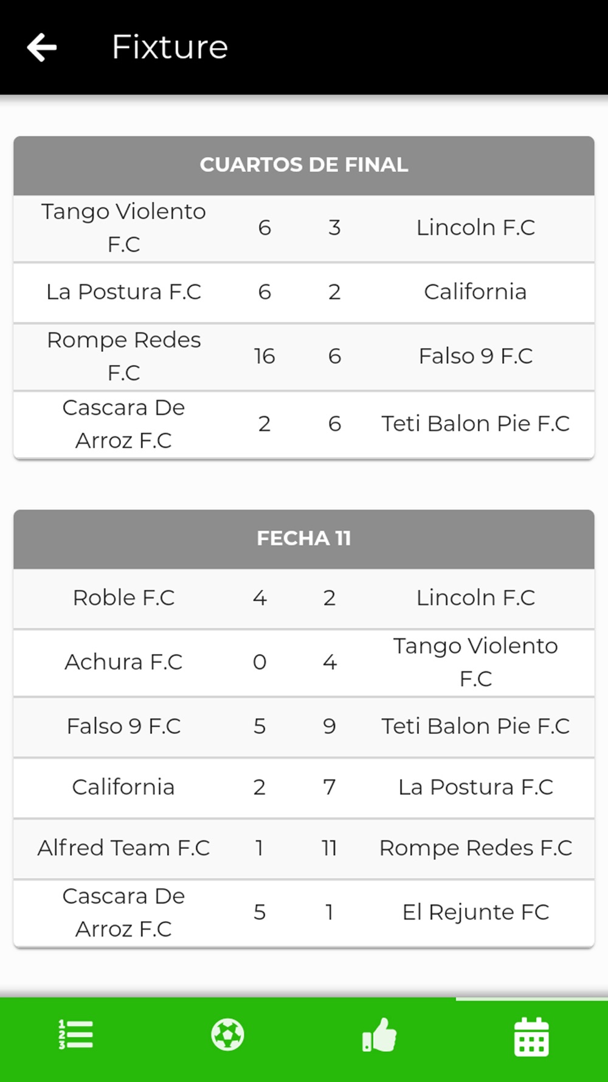Open Roble F.C vs Lincoln F.C match
The height and width of the screenshot is (1082, 608).
tap(304, 598)
